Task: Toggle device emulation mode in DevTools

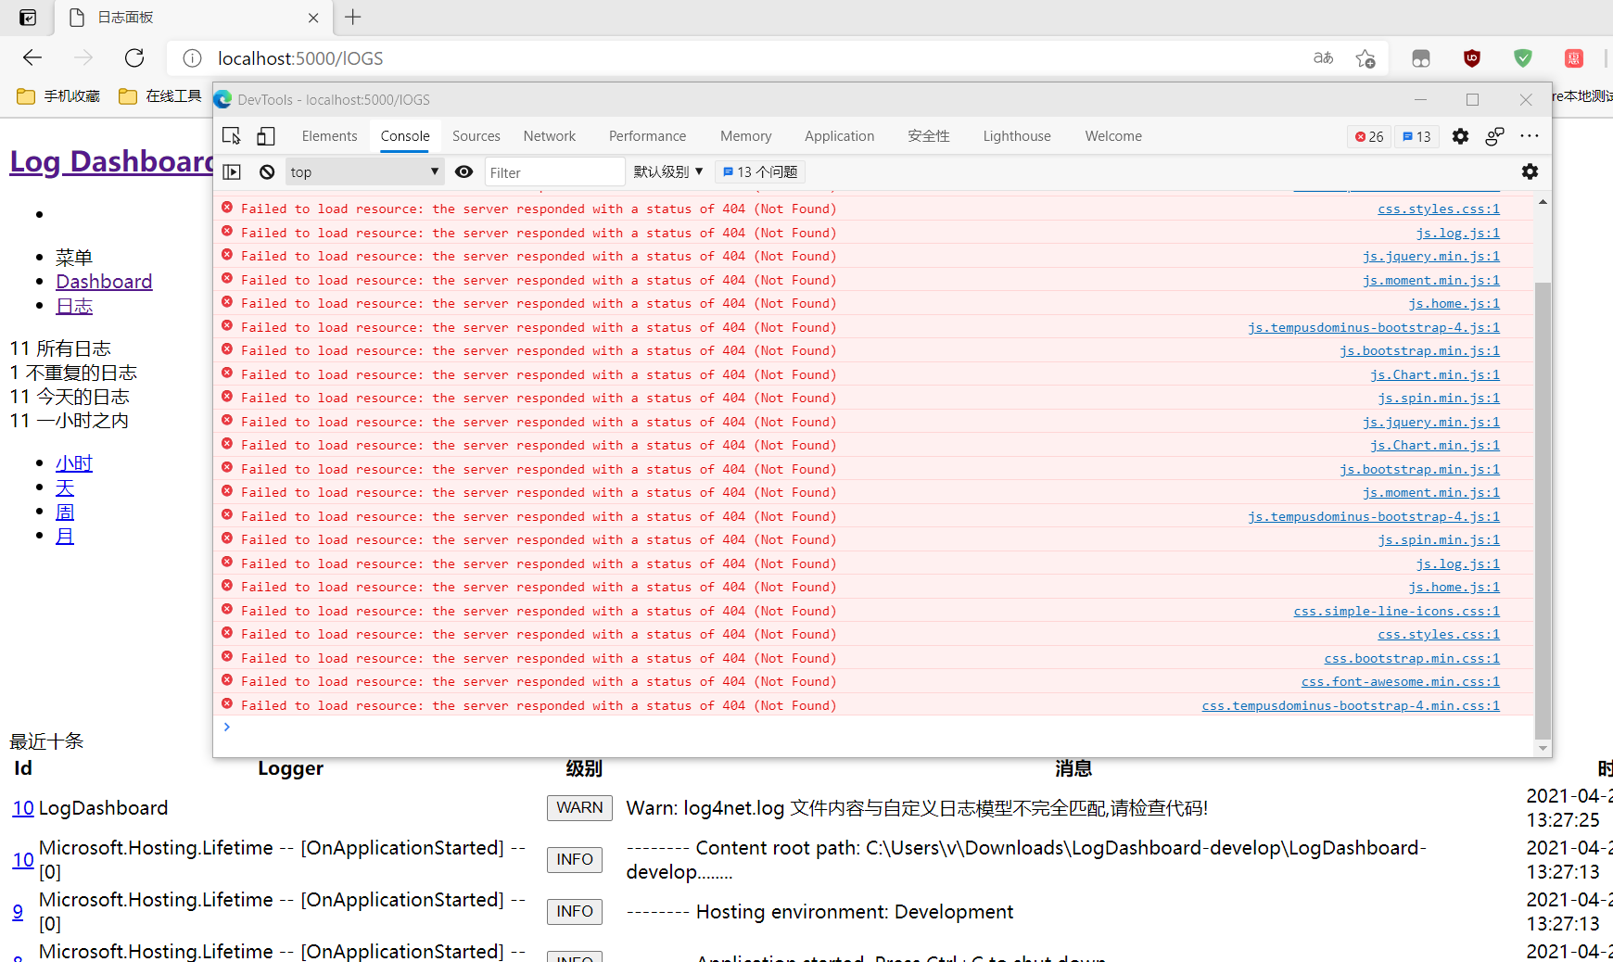Action: pos(266,135)
